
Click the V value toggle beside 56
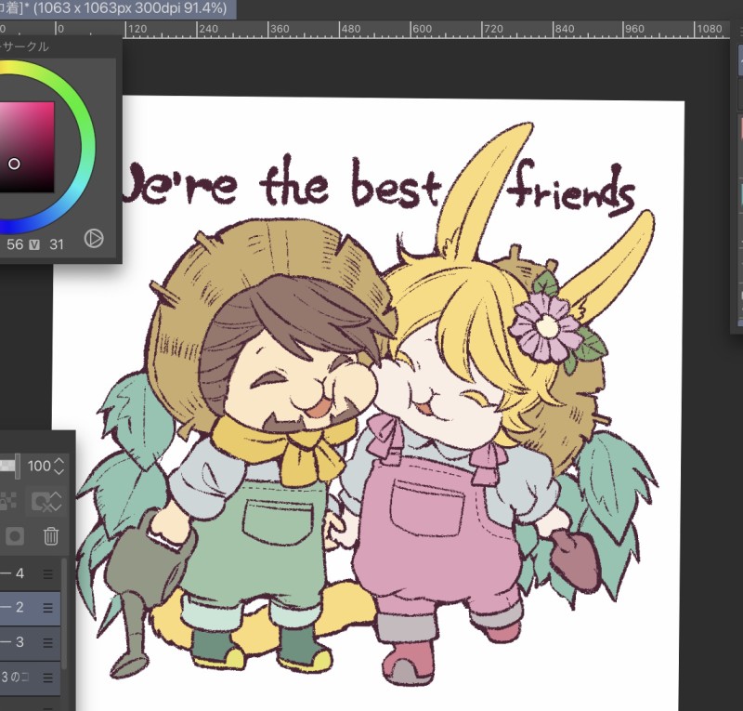[x=34, y=244]
